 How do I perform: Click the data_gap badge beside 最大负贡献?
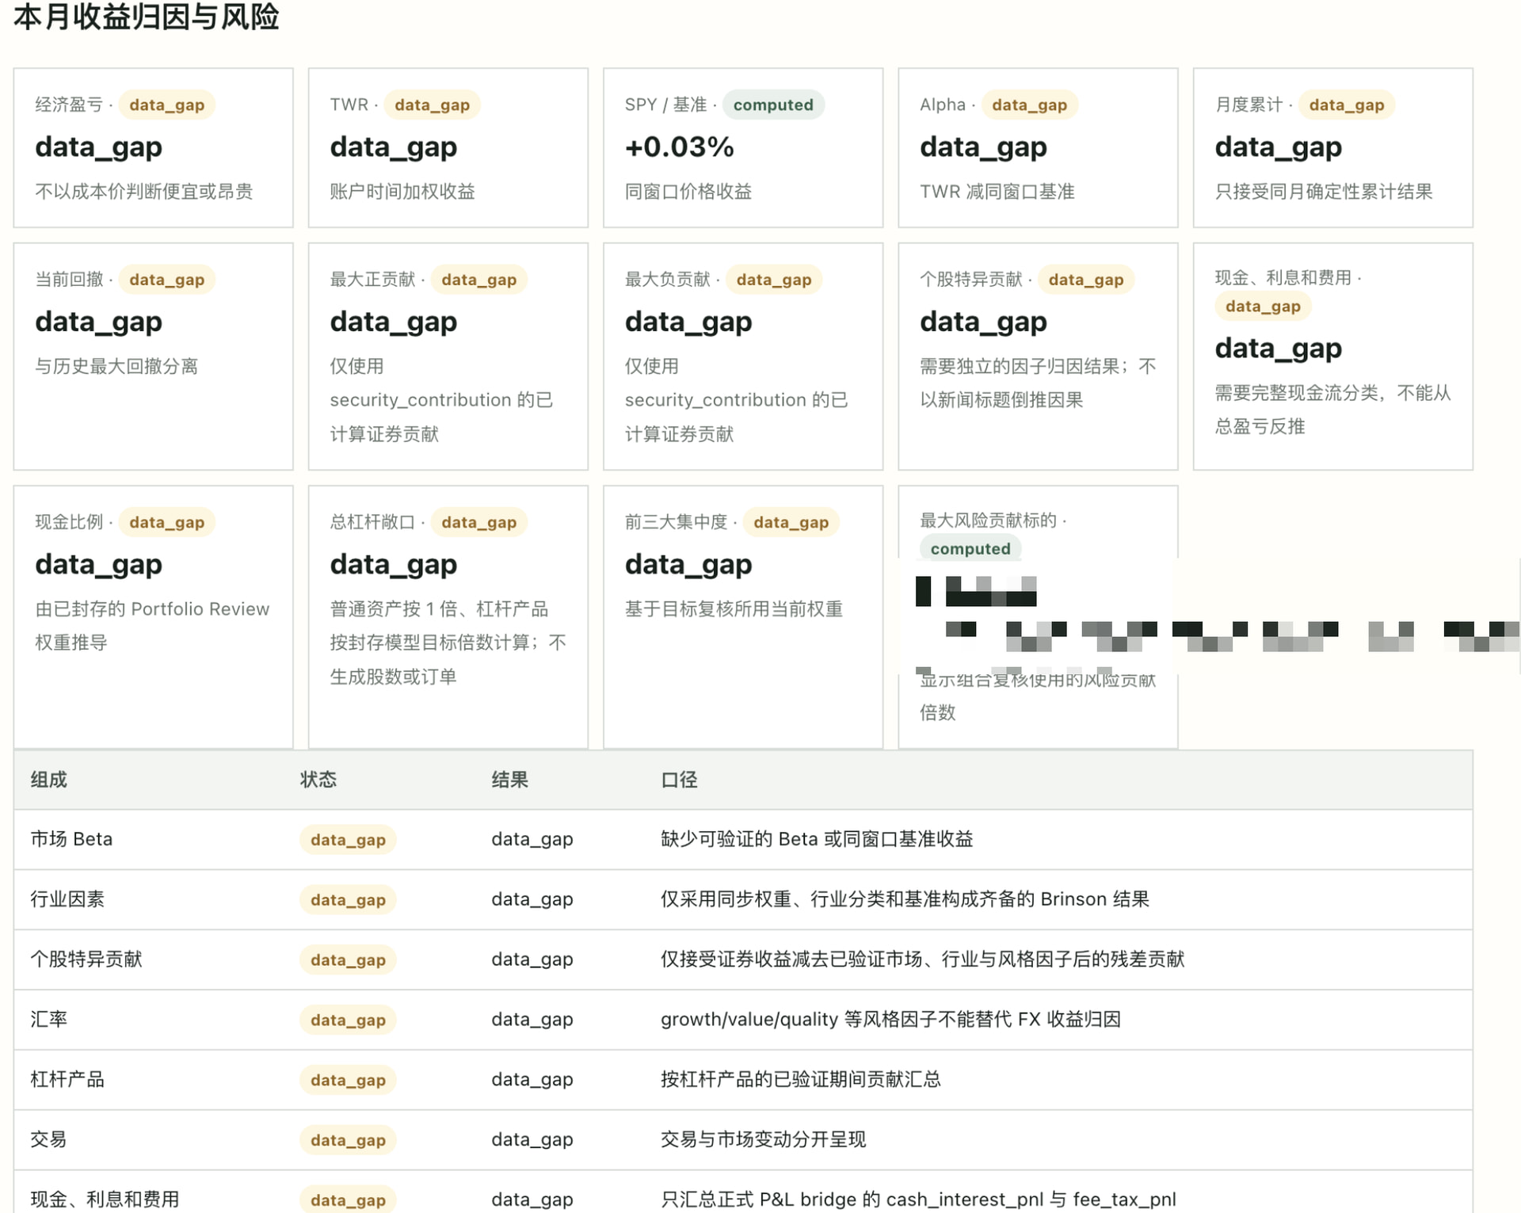(773, 280)
